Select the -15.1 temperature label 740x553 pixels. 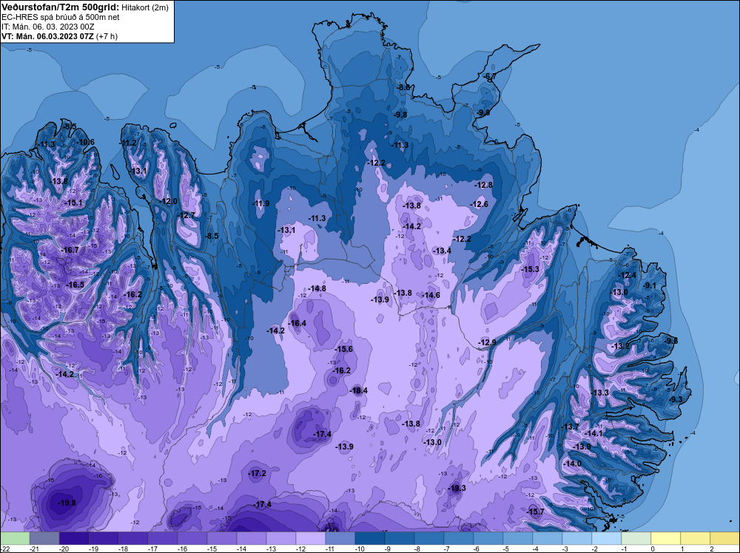tap(73, 203)
